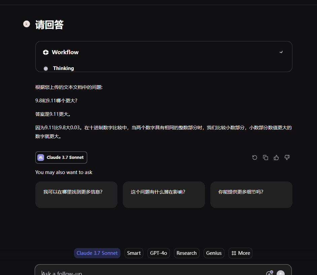Choose the Research mode
317x275 pixels.
tap(186, 253)
